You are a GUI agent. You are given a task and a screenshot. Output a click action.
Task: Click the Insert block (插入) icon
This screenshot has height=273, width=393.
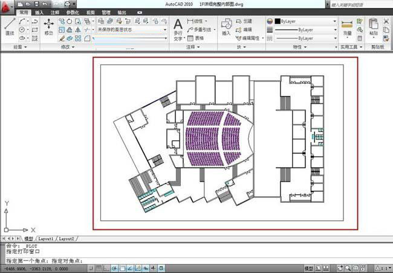[226, 27]
